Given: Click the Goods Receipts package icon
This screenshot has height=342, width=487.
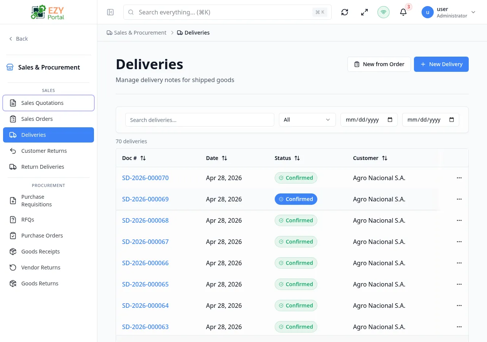Looking at the screenshot, I should coord(13,252).
